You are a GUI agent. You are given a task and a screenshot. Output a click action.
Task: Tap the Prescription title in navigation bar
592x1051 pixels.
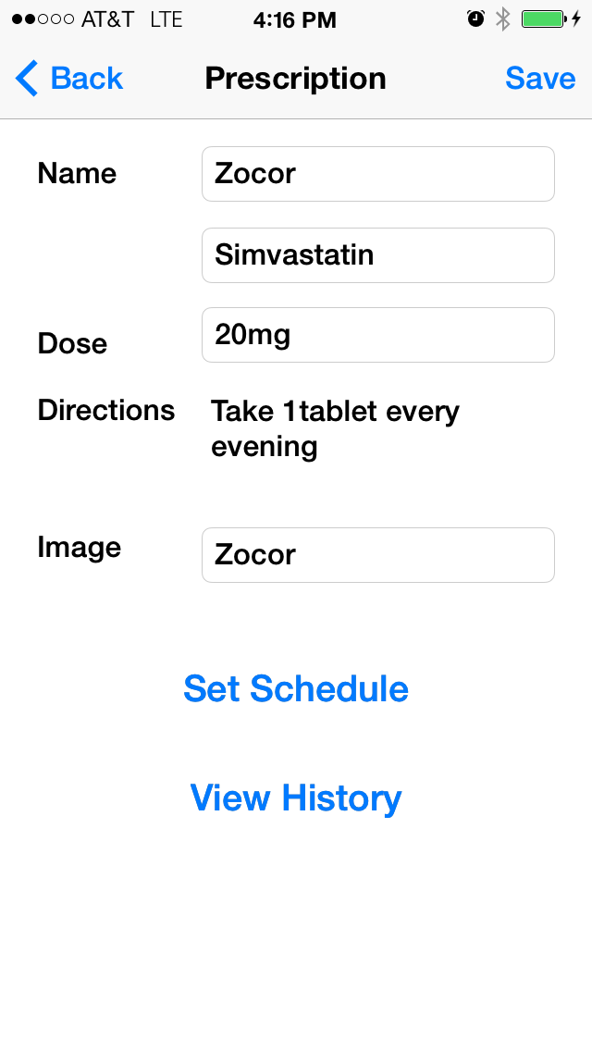click(295, 79)
